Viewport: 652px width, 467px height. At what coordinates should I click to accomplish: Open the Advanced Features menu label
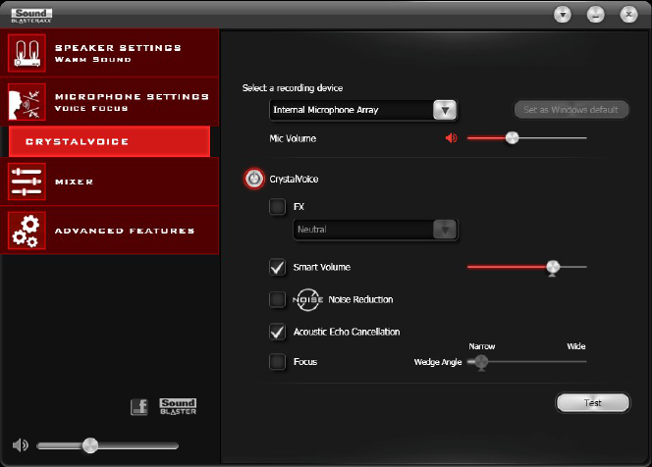coord(125,231)
